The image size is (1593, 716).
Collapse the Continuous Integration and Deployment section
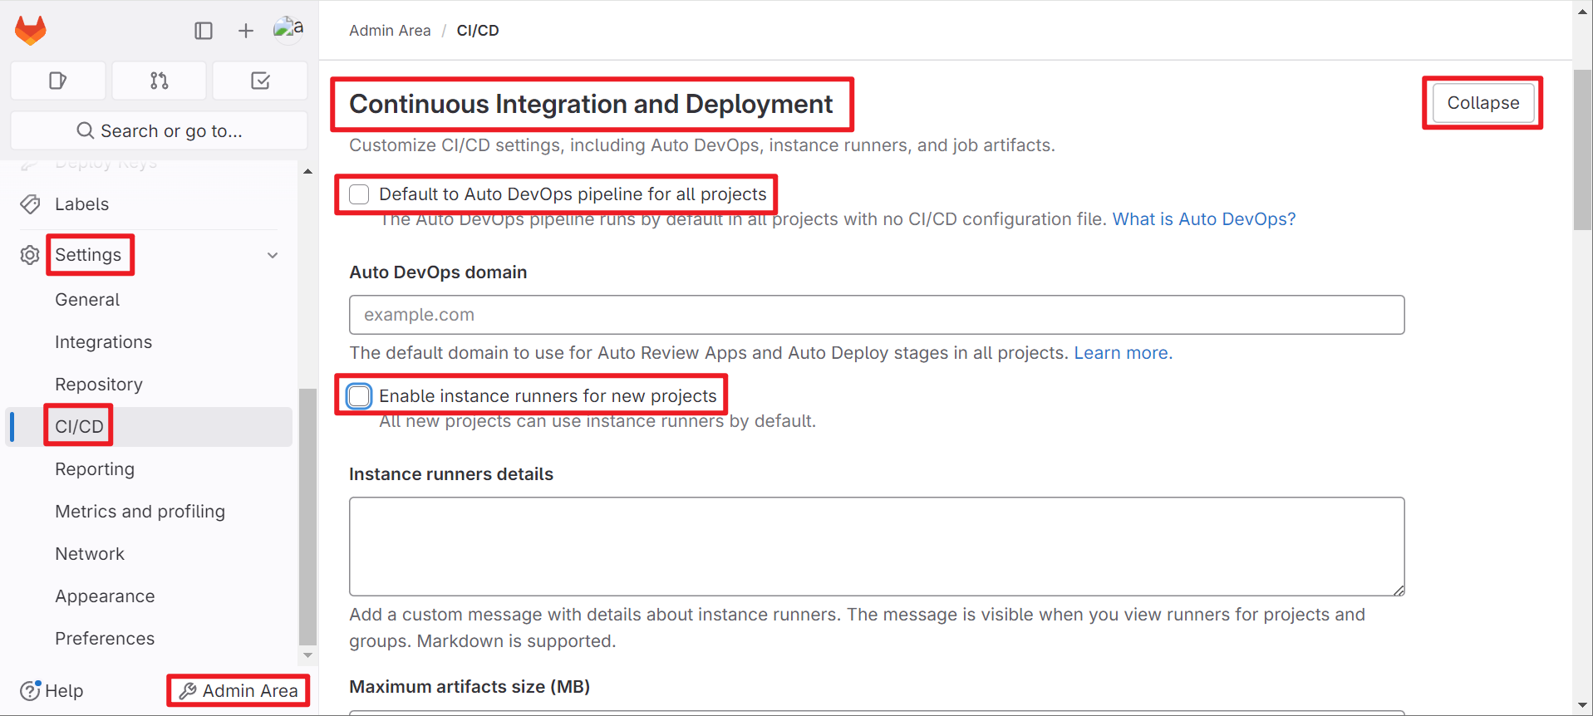1483,103
